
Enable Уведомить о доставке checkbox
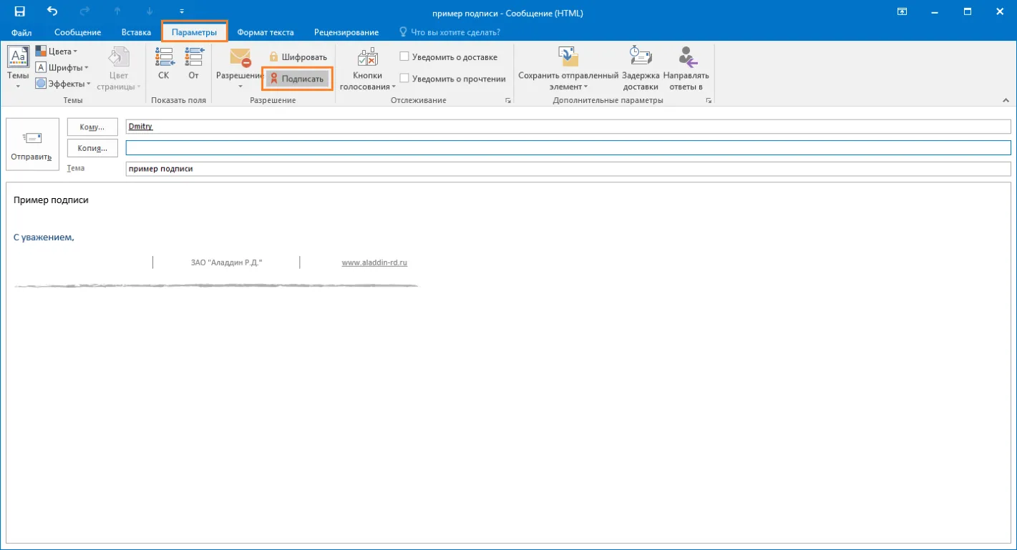[x=404, y=57]
